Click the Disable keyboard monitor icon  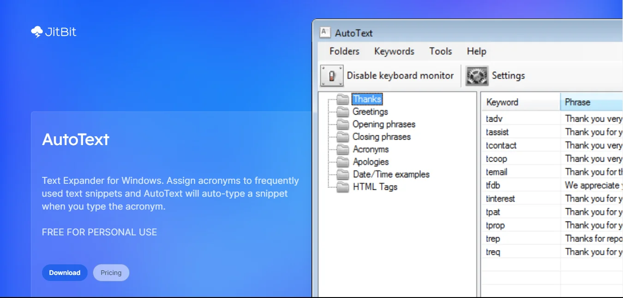tap(332, 76)
